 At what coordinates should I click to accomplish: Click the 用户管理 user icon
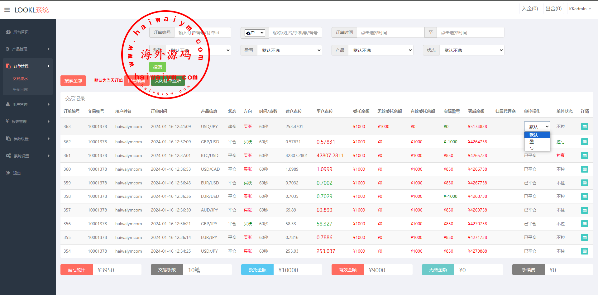(8, 104)
